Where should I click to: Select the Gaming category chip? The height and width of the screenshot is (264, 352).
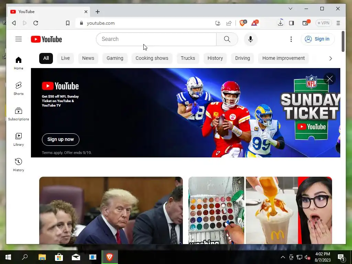tap(115, 58)
